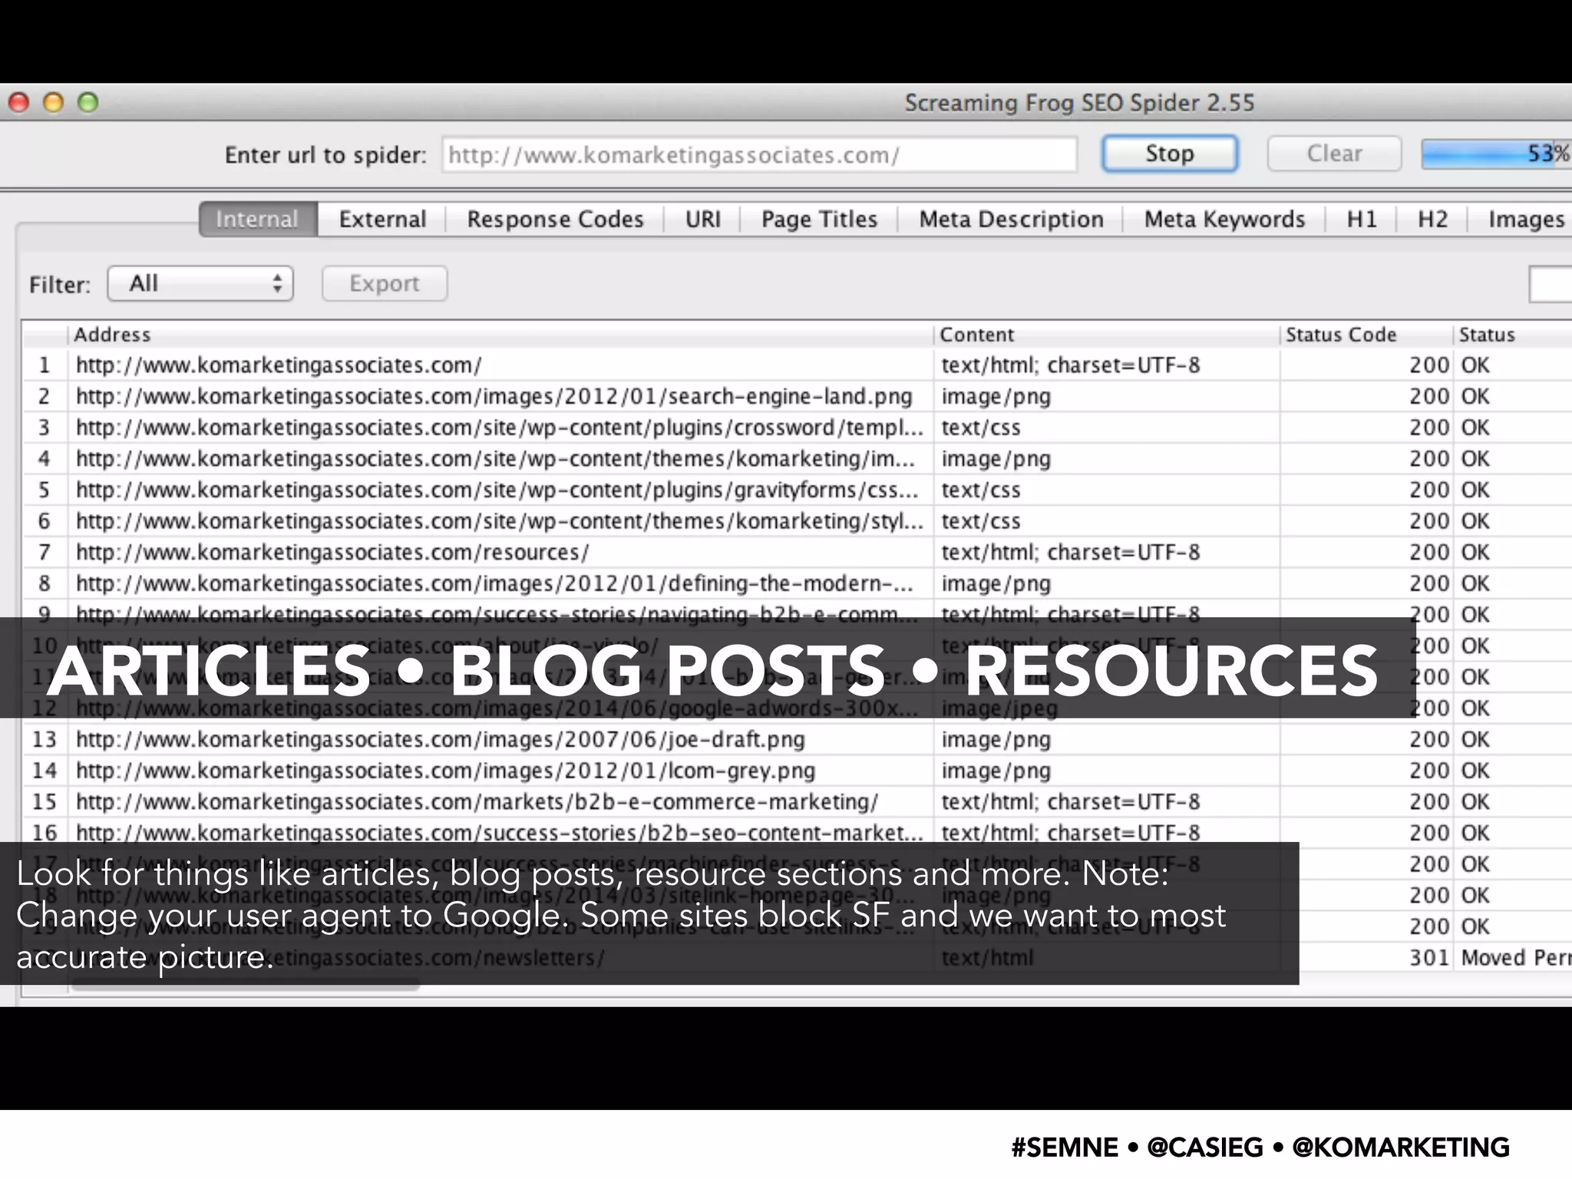Click row 15 text/html charset cell

coord(1107,802)
